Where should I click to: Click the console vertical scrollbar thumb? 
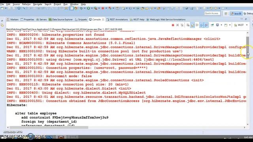pyautogui.click(x=247, y=47)
